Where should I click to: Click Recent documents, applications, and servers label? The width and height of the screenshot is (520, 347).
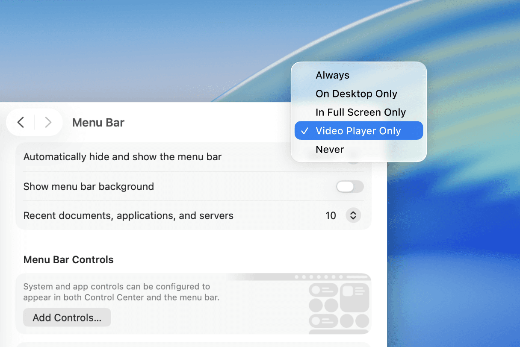[128, 216]
